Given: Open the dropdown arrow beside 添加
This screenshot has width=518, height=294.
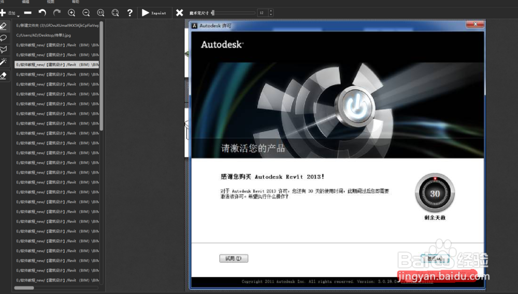Looking at the screenshot, I should 18,16.
